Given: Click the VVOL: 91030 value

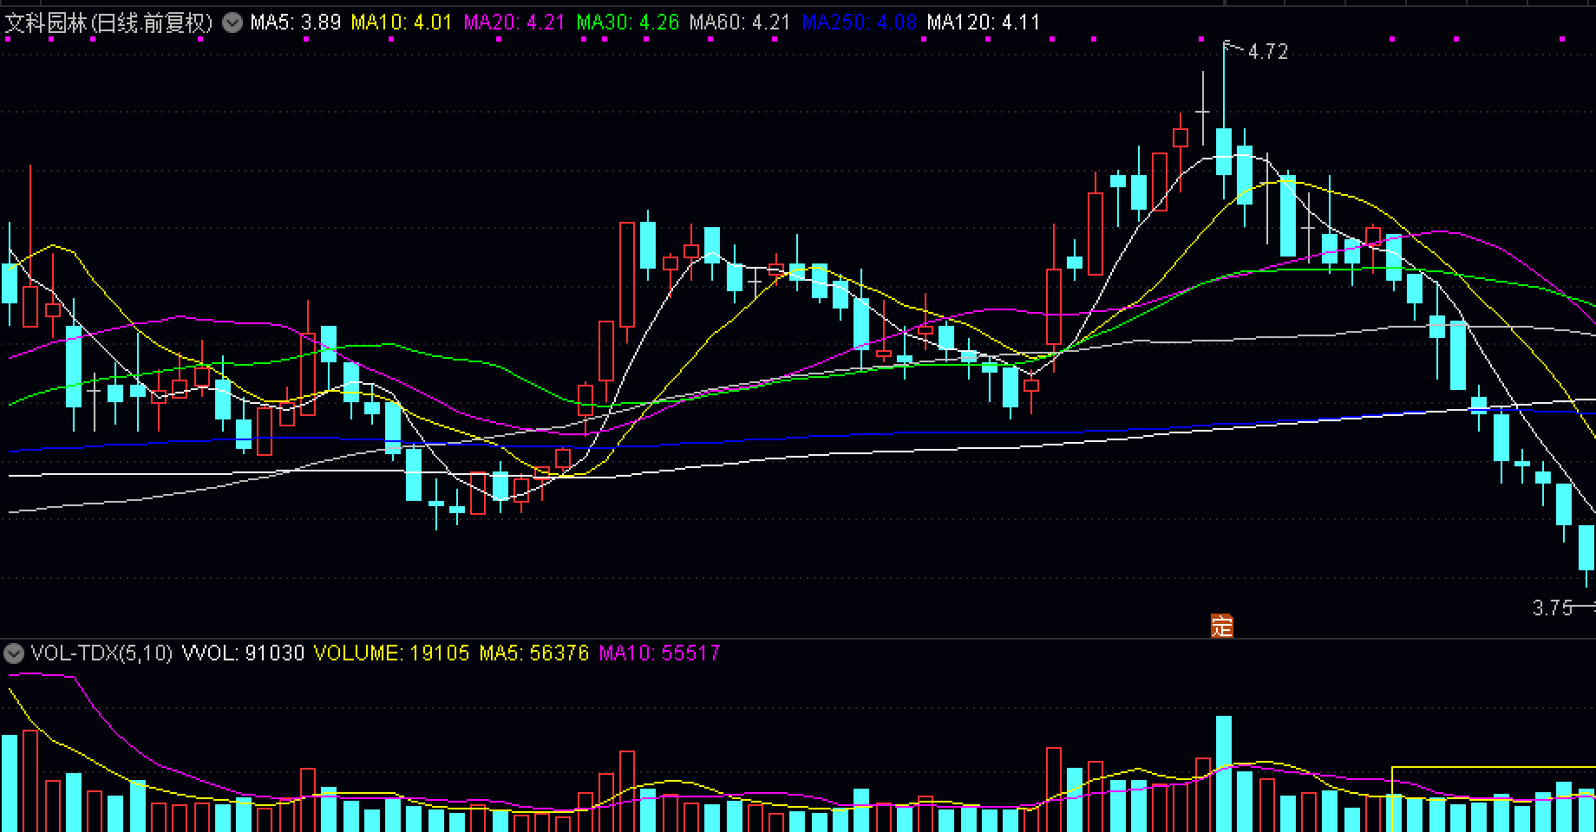Looking at the screenshot, I should (x=244, y=653).
